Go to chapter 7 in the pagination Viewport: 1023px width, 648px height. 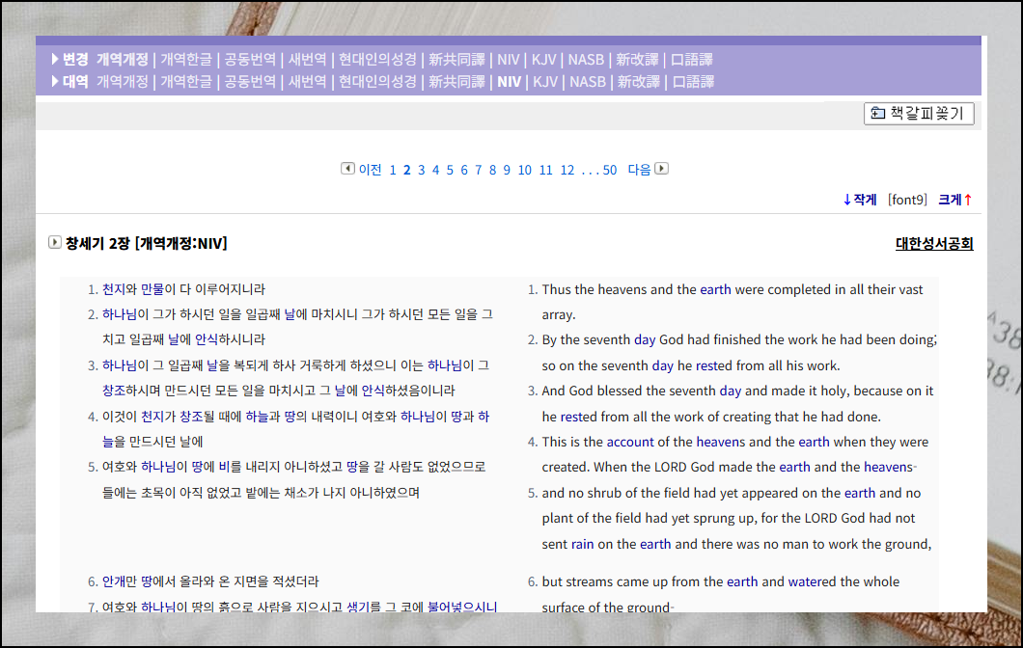point(479,170)
